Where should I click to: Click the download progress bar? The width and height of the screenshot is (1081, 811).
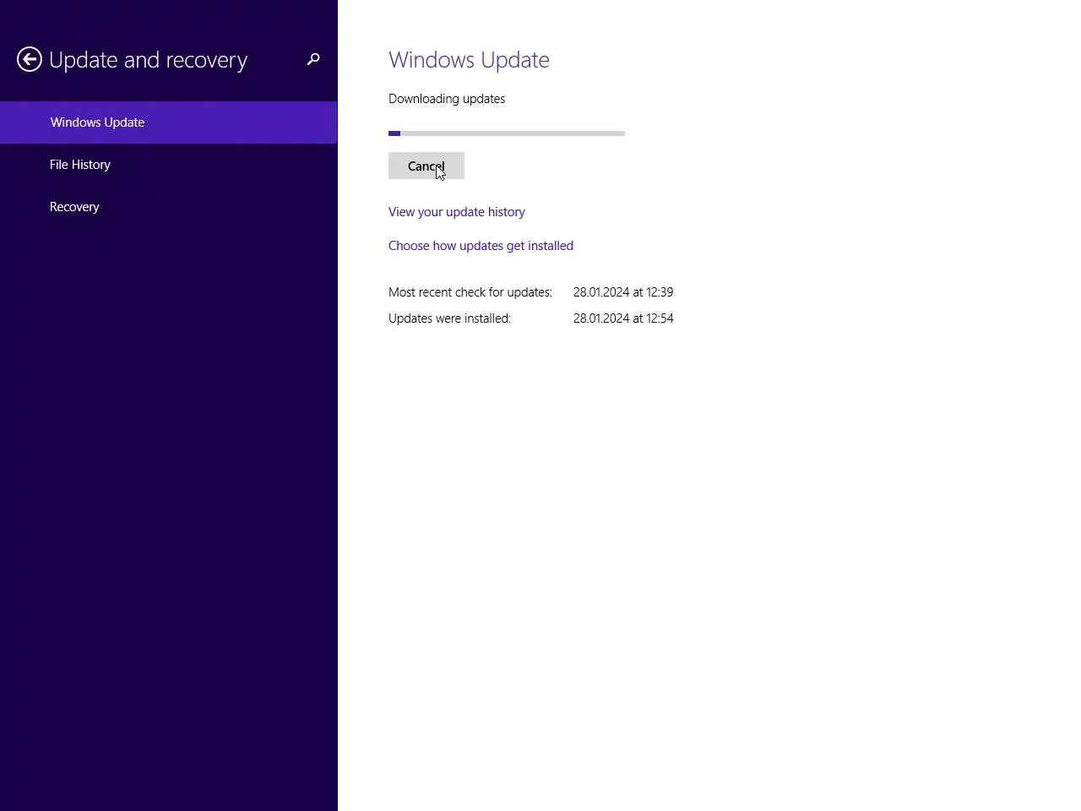click(x=507, y=133)
